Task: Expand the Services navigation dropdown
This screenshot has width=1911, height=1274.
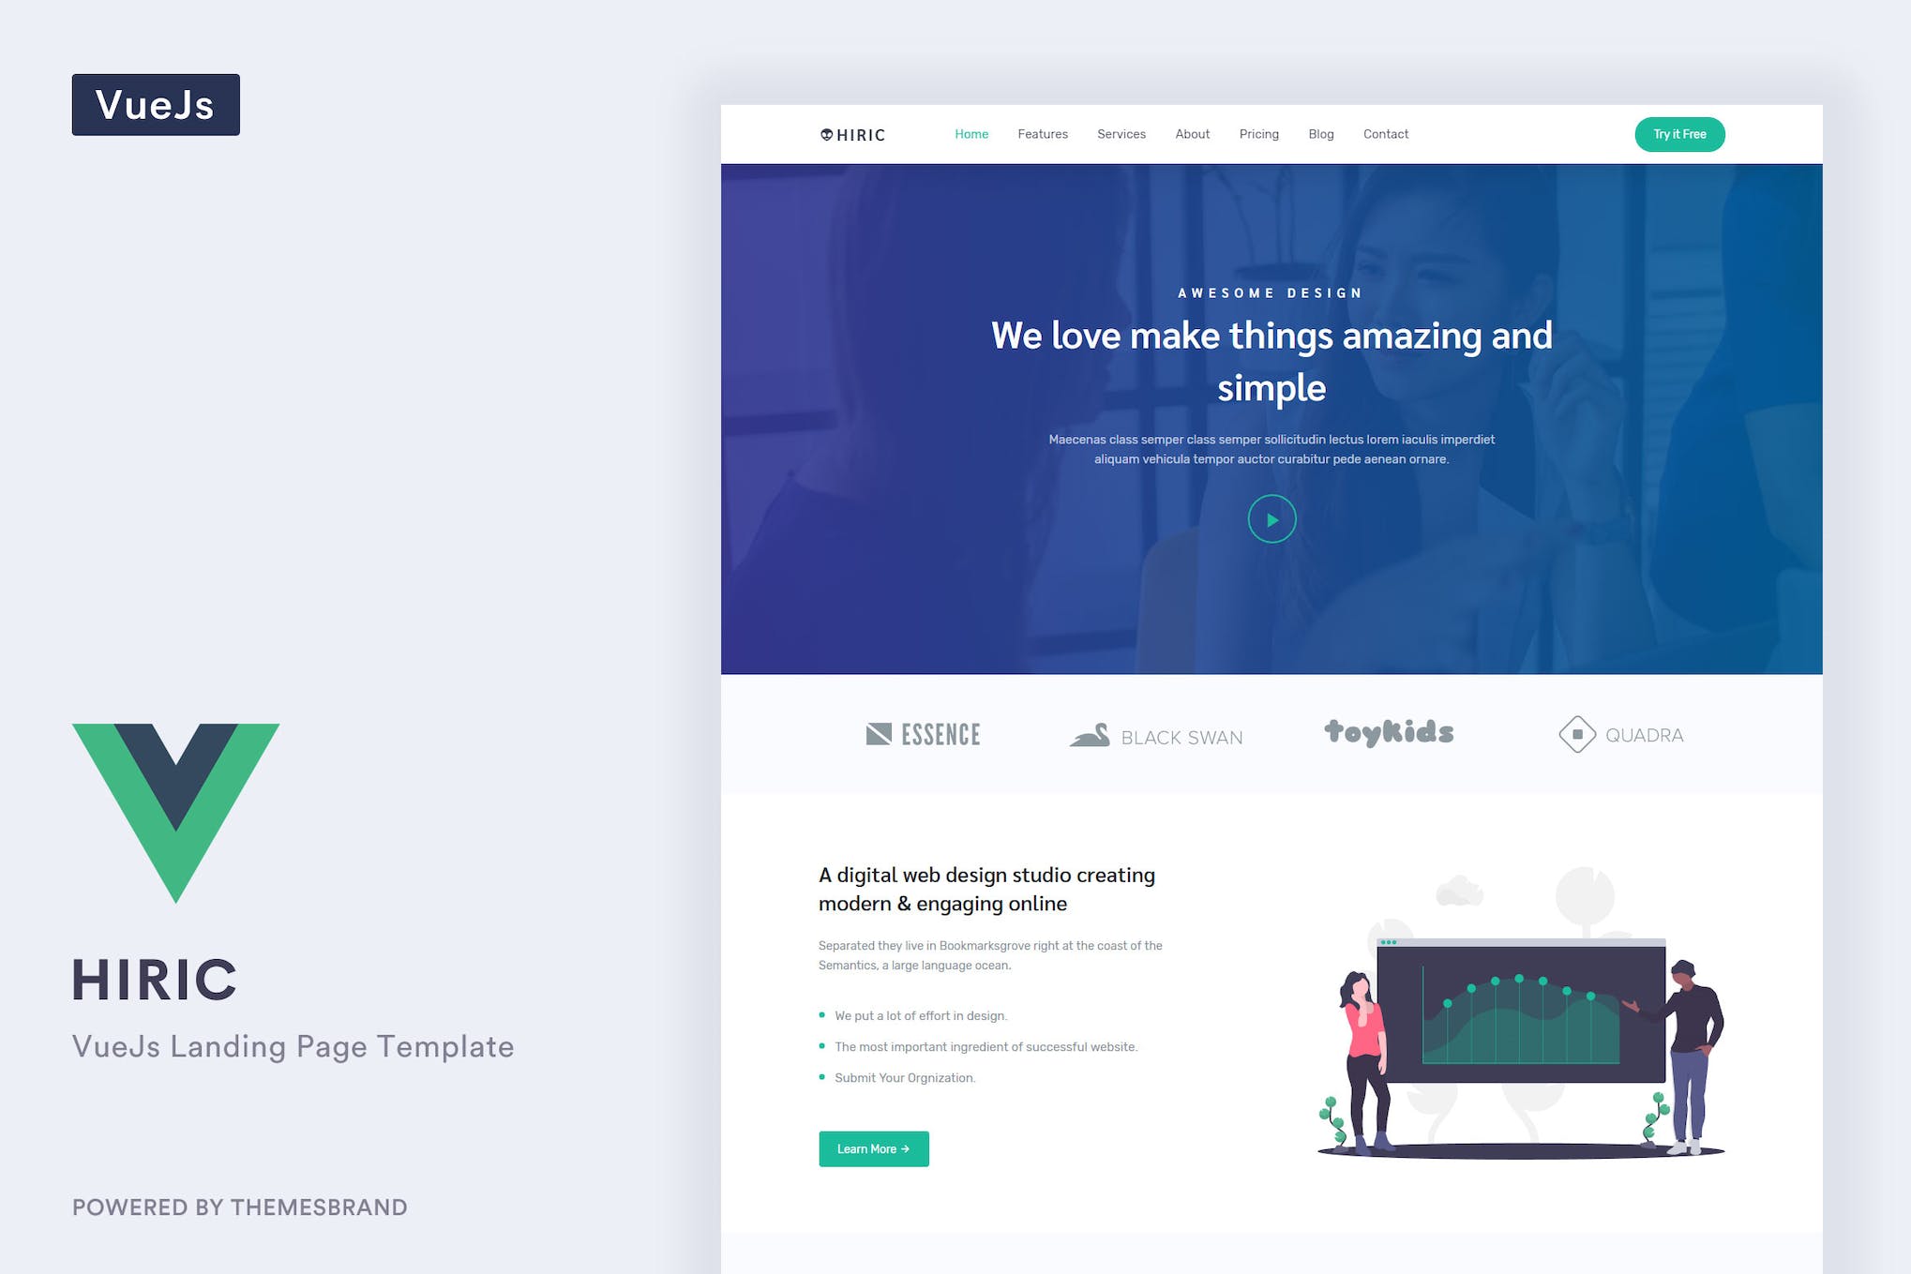Action: [1121, 134]
